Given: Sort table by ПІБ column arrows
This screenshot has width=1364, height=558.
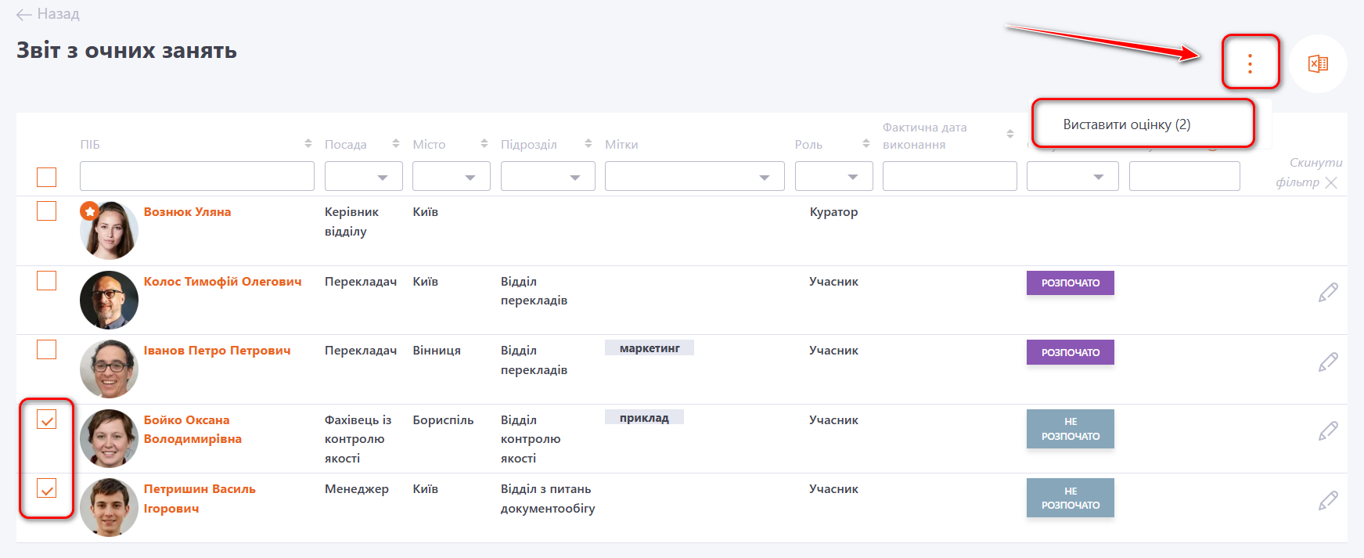Looking at the screenshot, I should coord(308,144).
